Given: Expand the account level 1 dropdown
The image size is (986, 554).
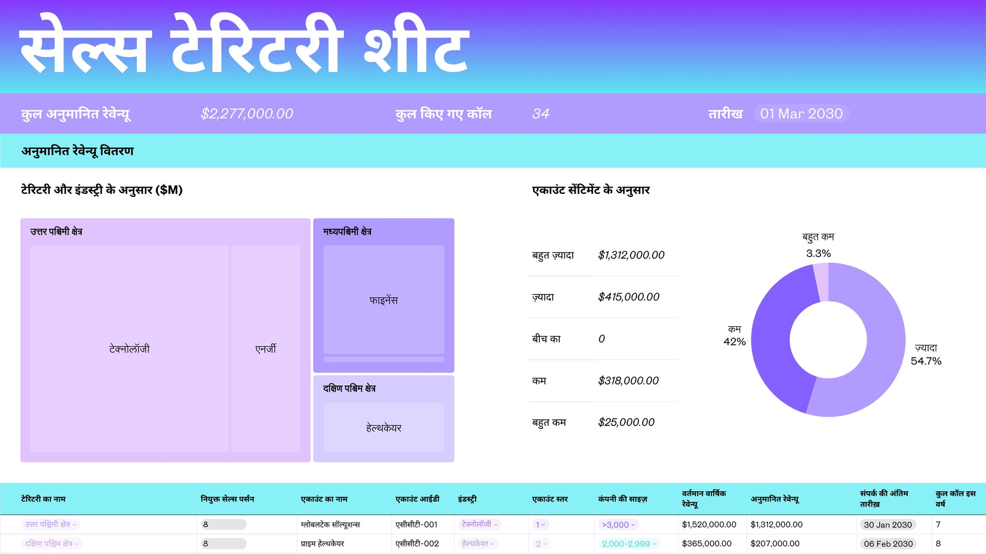Looking at the screenshot, I should 541,524.
